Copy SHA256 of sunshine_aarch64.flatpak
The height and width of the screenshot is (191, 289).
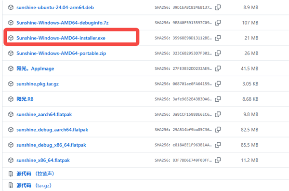click(218, 114)
